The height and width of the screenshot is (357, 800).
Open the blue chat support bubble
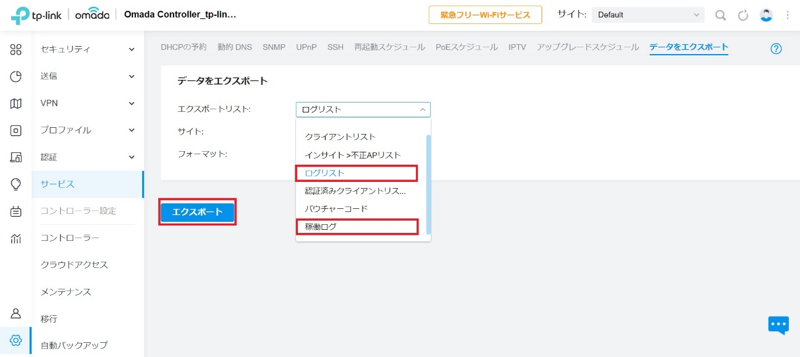click(x=778, y=324)
